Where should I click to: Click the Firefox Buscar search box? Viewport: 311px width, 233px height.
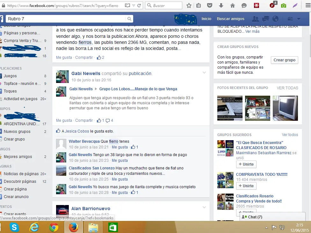pyautogui.click(x=164, y=5)
